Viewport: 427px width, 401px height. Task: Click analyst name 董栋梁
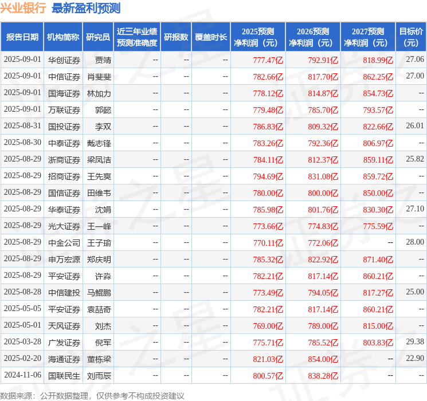(x=99, y=359)
